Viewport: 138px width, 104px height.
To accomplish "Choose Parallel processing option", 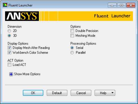I will click(x=72, y=53).
